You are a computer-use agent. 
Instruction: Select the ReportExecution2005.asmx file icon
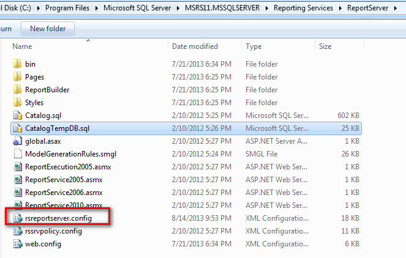pos(18,167)
